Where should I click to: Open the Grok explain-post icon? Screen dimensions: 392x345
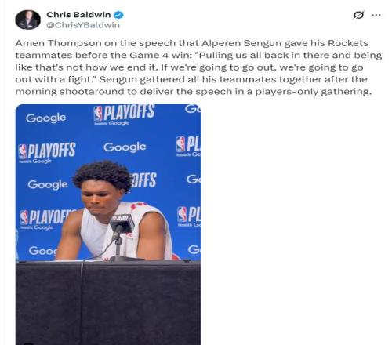point(358,15)
